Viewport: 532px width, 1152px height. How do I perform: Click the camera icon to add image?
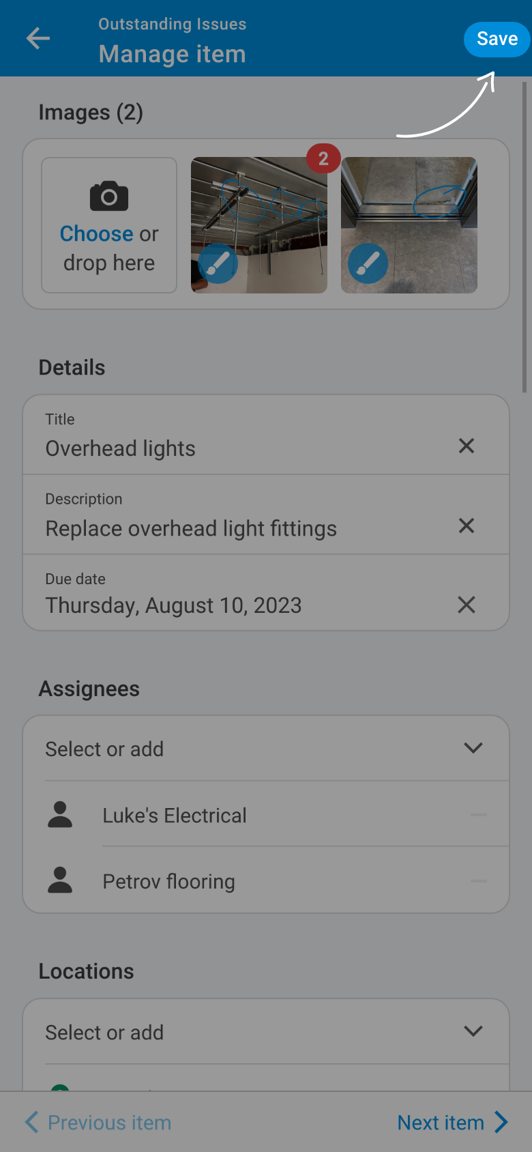[109, 197]
